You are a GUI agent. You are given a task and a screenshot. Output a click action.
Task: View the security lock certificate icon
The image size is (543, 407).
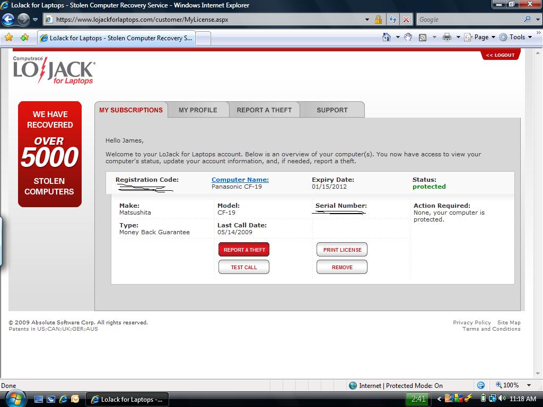click(x=378, y=20)
